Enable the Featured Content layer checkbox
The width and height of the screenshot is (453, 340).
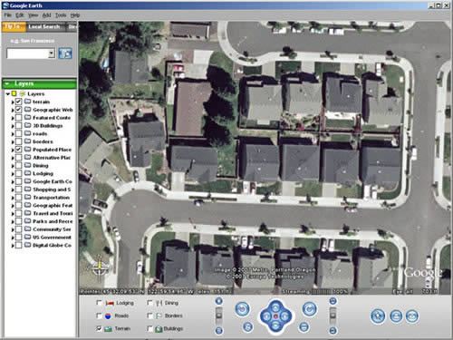point(18,118)
